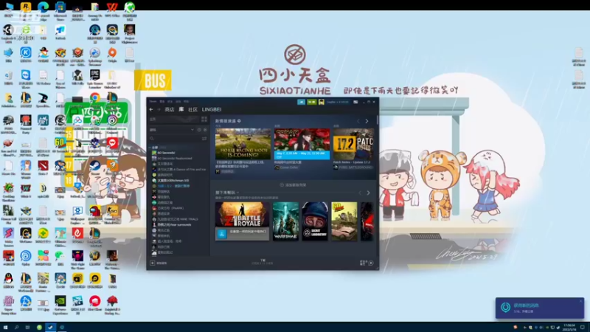This screenshot has width=590, height=332.
Task: Collapse the 全部 category in the game list
Action: point(151,148)
